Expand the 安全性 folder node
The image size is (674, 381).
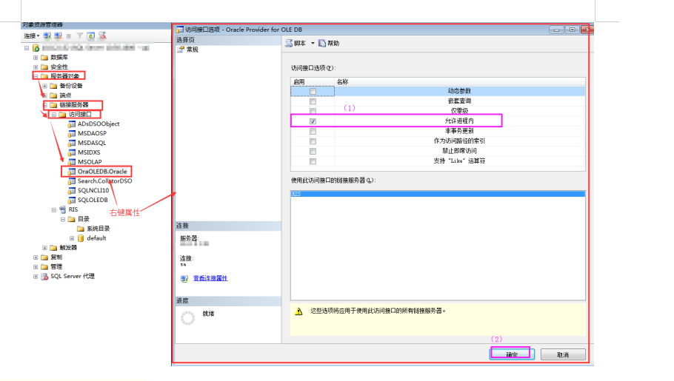point(36,67)
